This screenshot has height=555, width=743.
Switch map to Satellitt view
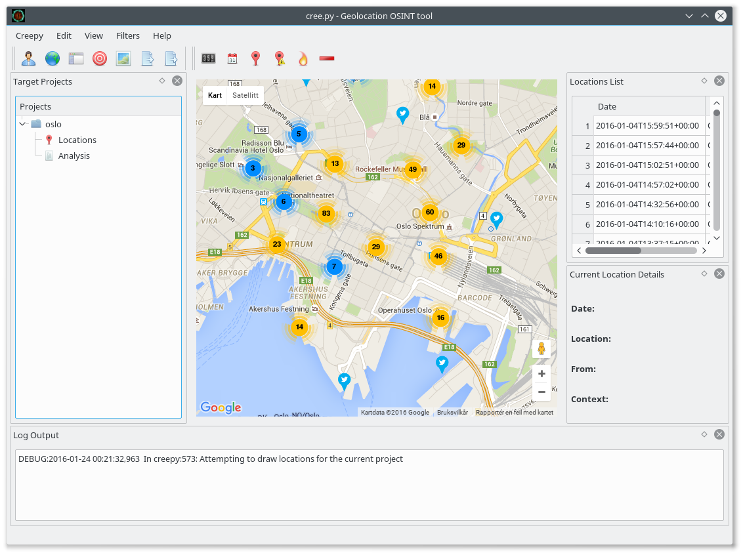(x=245, y=95)
